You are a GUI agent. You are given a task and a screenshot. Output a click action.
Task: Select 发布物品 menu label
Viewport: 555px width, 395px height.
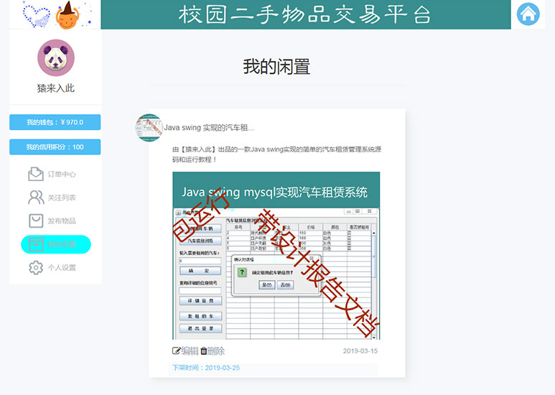62,221
